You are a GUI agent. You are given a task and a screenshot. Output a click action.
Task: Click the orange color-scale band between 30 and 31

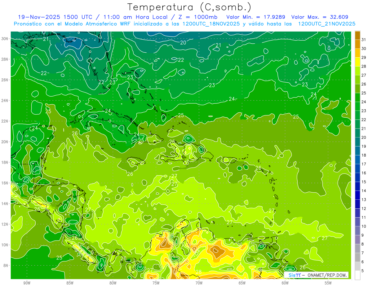(357, 44)
